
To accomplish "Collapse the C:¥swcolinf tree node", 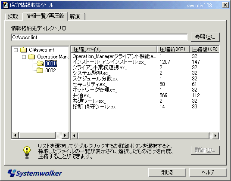I will 16,50.
